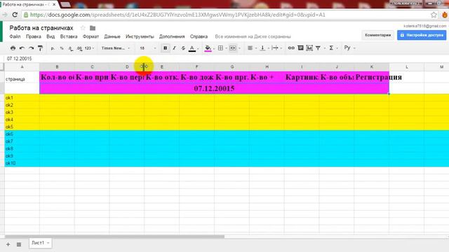The width and height of the screenshot is (449, 252).
Task: Click the browser address bar URL
Action: pos(177,15)
